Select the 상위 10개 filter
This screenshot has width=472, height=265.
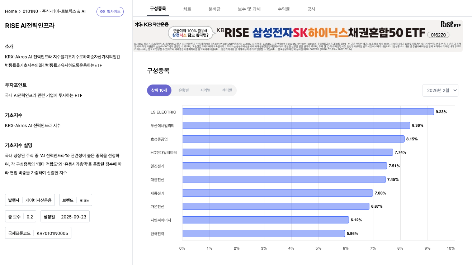click(159, 91)
